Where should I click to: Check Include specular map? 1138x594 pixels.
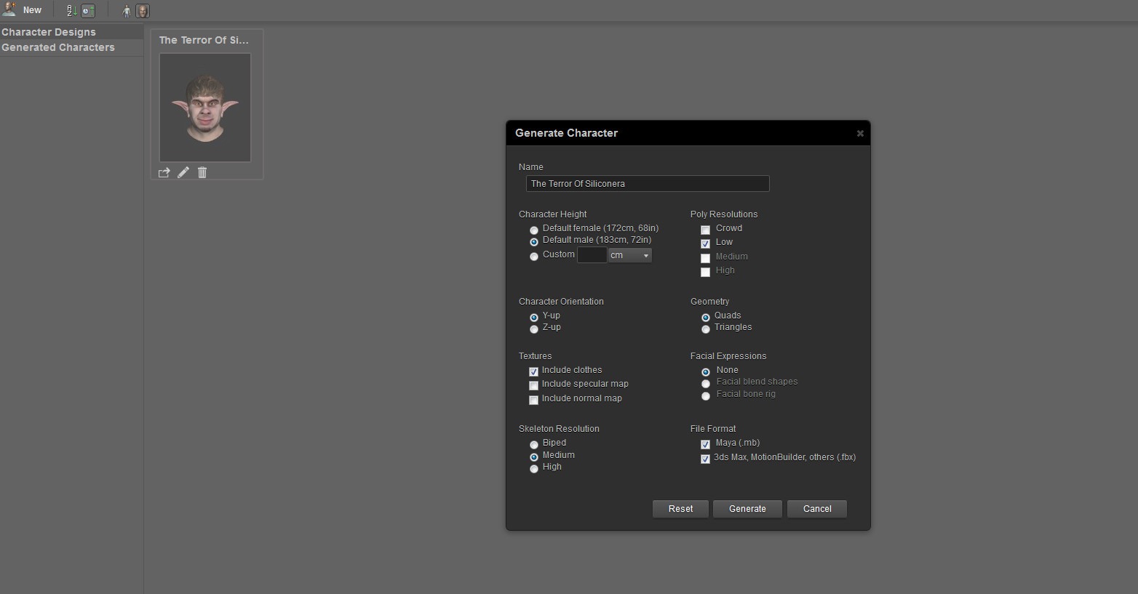[x=533, y=385]
